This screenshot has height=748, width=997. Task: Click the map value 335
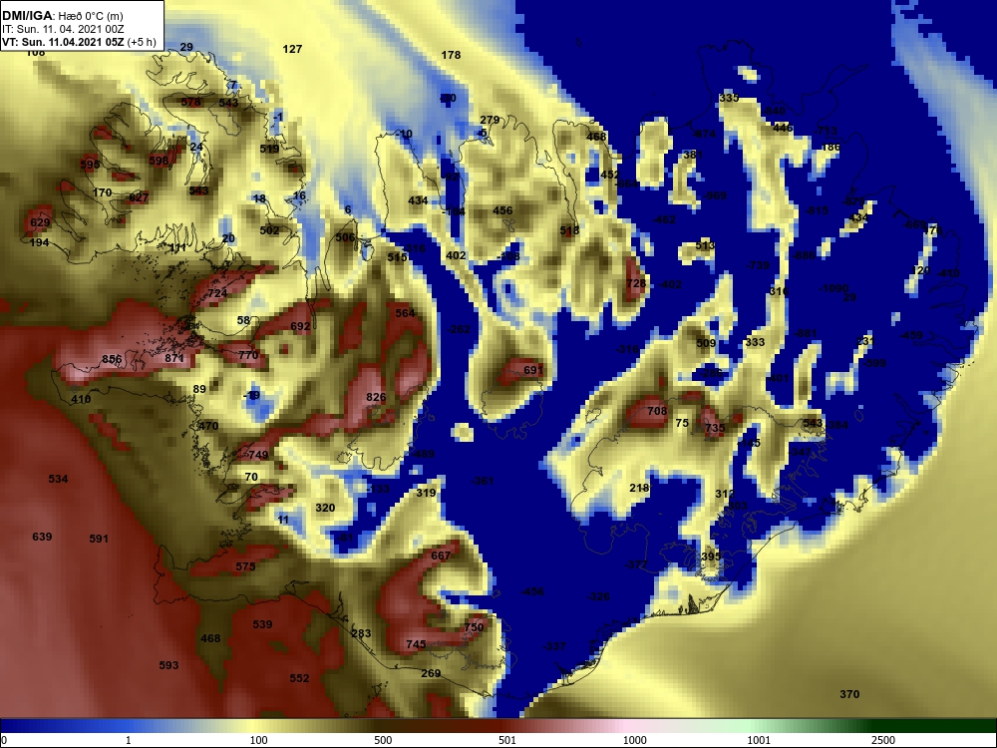pos(730,98)
